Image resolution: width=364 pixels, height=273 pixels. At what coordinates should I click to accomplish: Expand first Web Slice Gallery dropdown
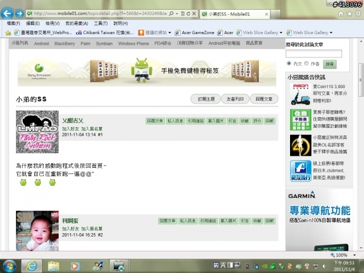click(281, 33)
